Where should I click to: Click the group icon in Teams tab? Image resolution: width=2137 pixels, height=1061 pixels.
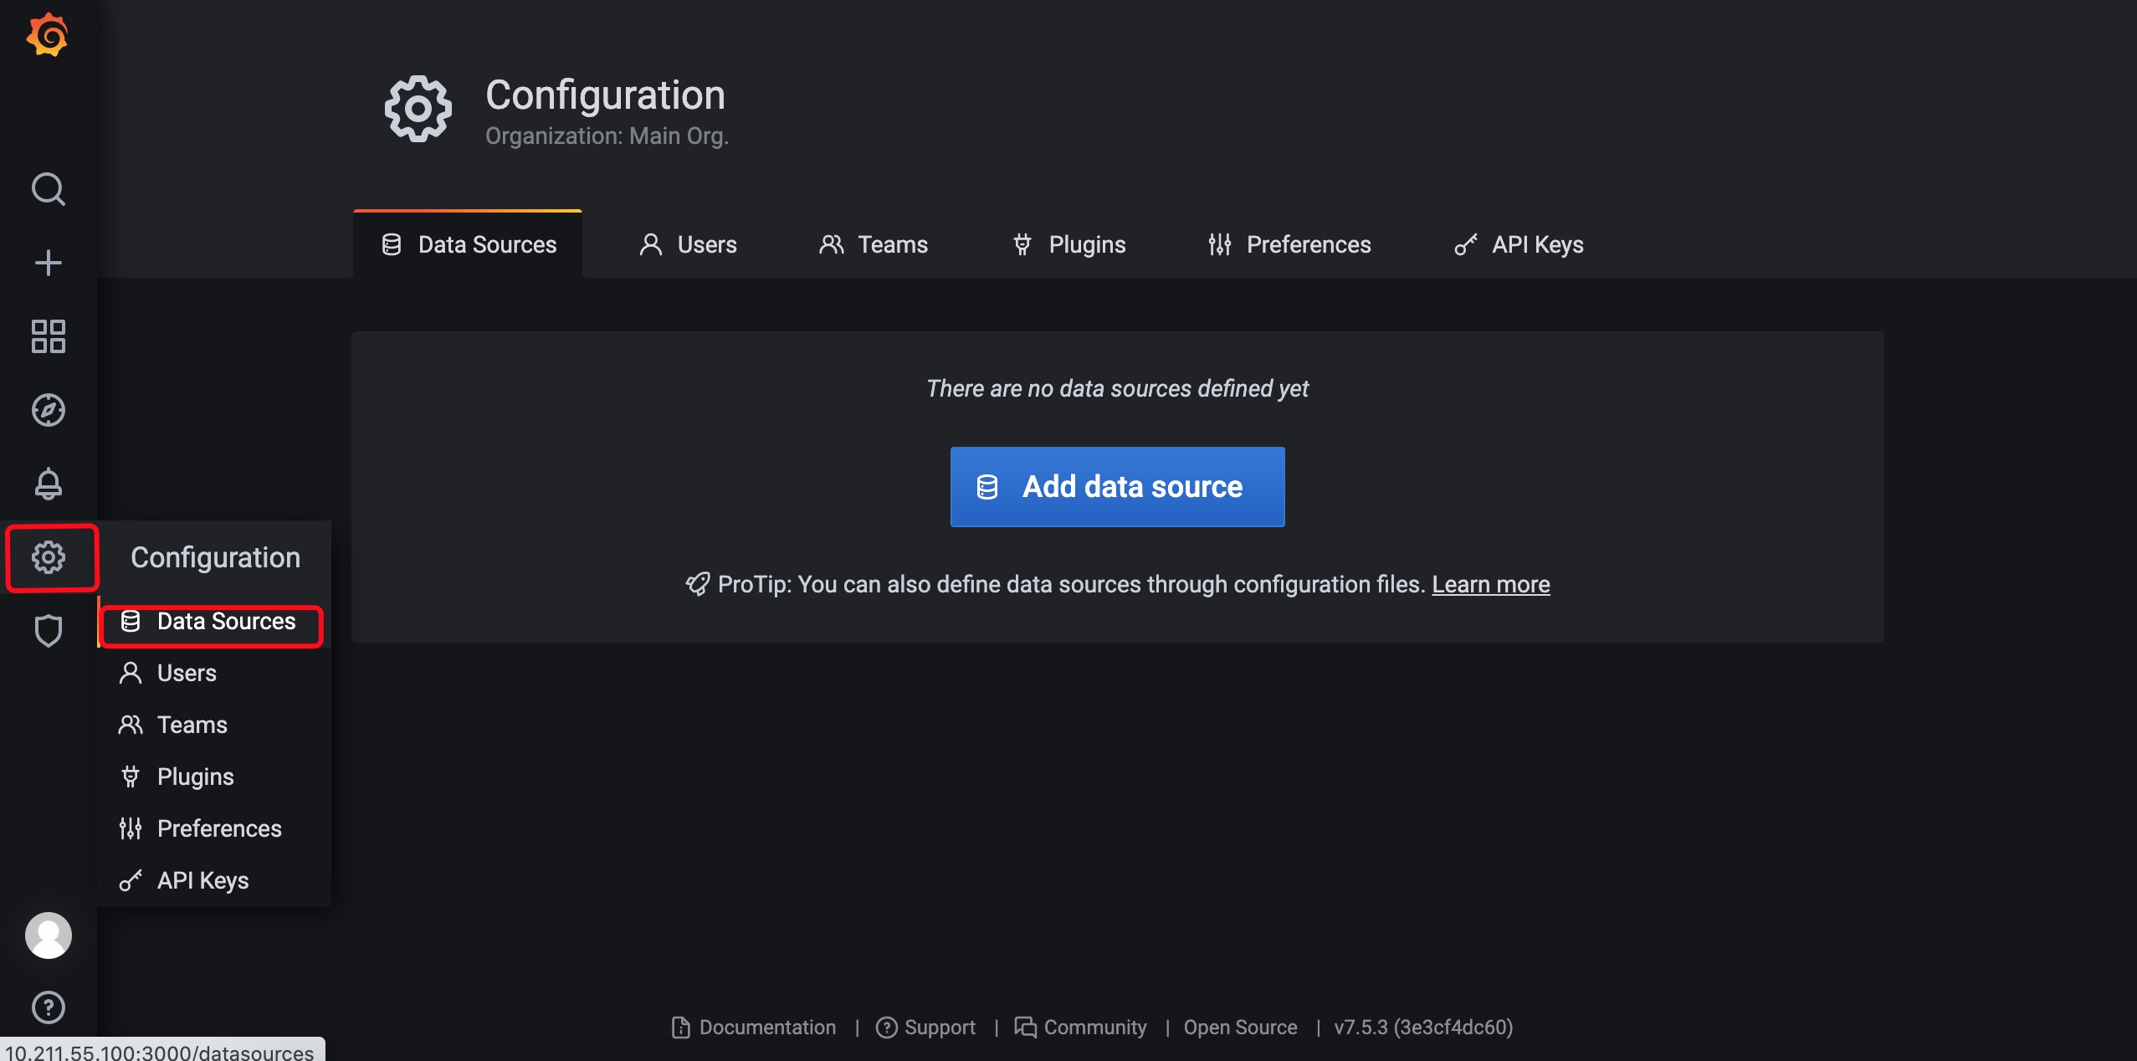tap(831, 244)
